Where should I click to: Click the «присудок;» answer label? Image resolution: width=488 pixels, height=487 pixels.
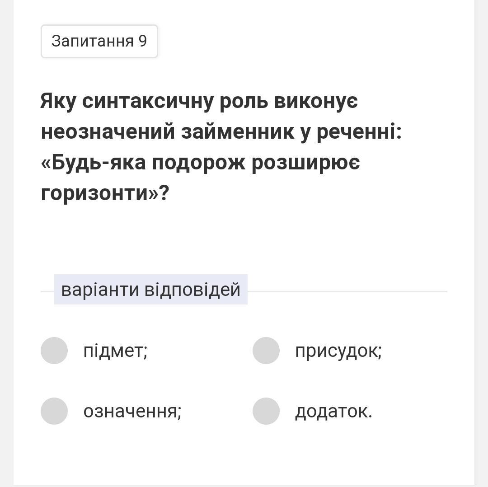pyautogui.click(x=338, y=351)
